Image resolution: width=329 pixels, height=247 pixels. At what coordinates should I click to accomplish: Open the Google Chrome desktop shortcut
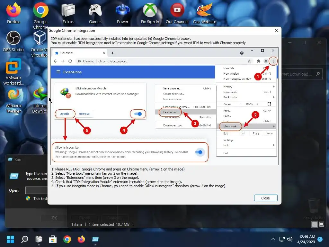pyautogui.click(x=40, y=16)
